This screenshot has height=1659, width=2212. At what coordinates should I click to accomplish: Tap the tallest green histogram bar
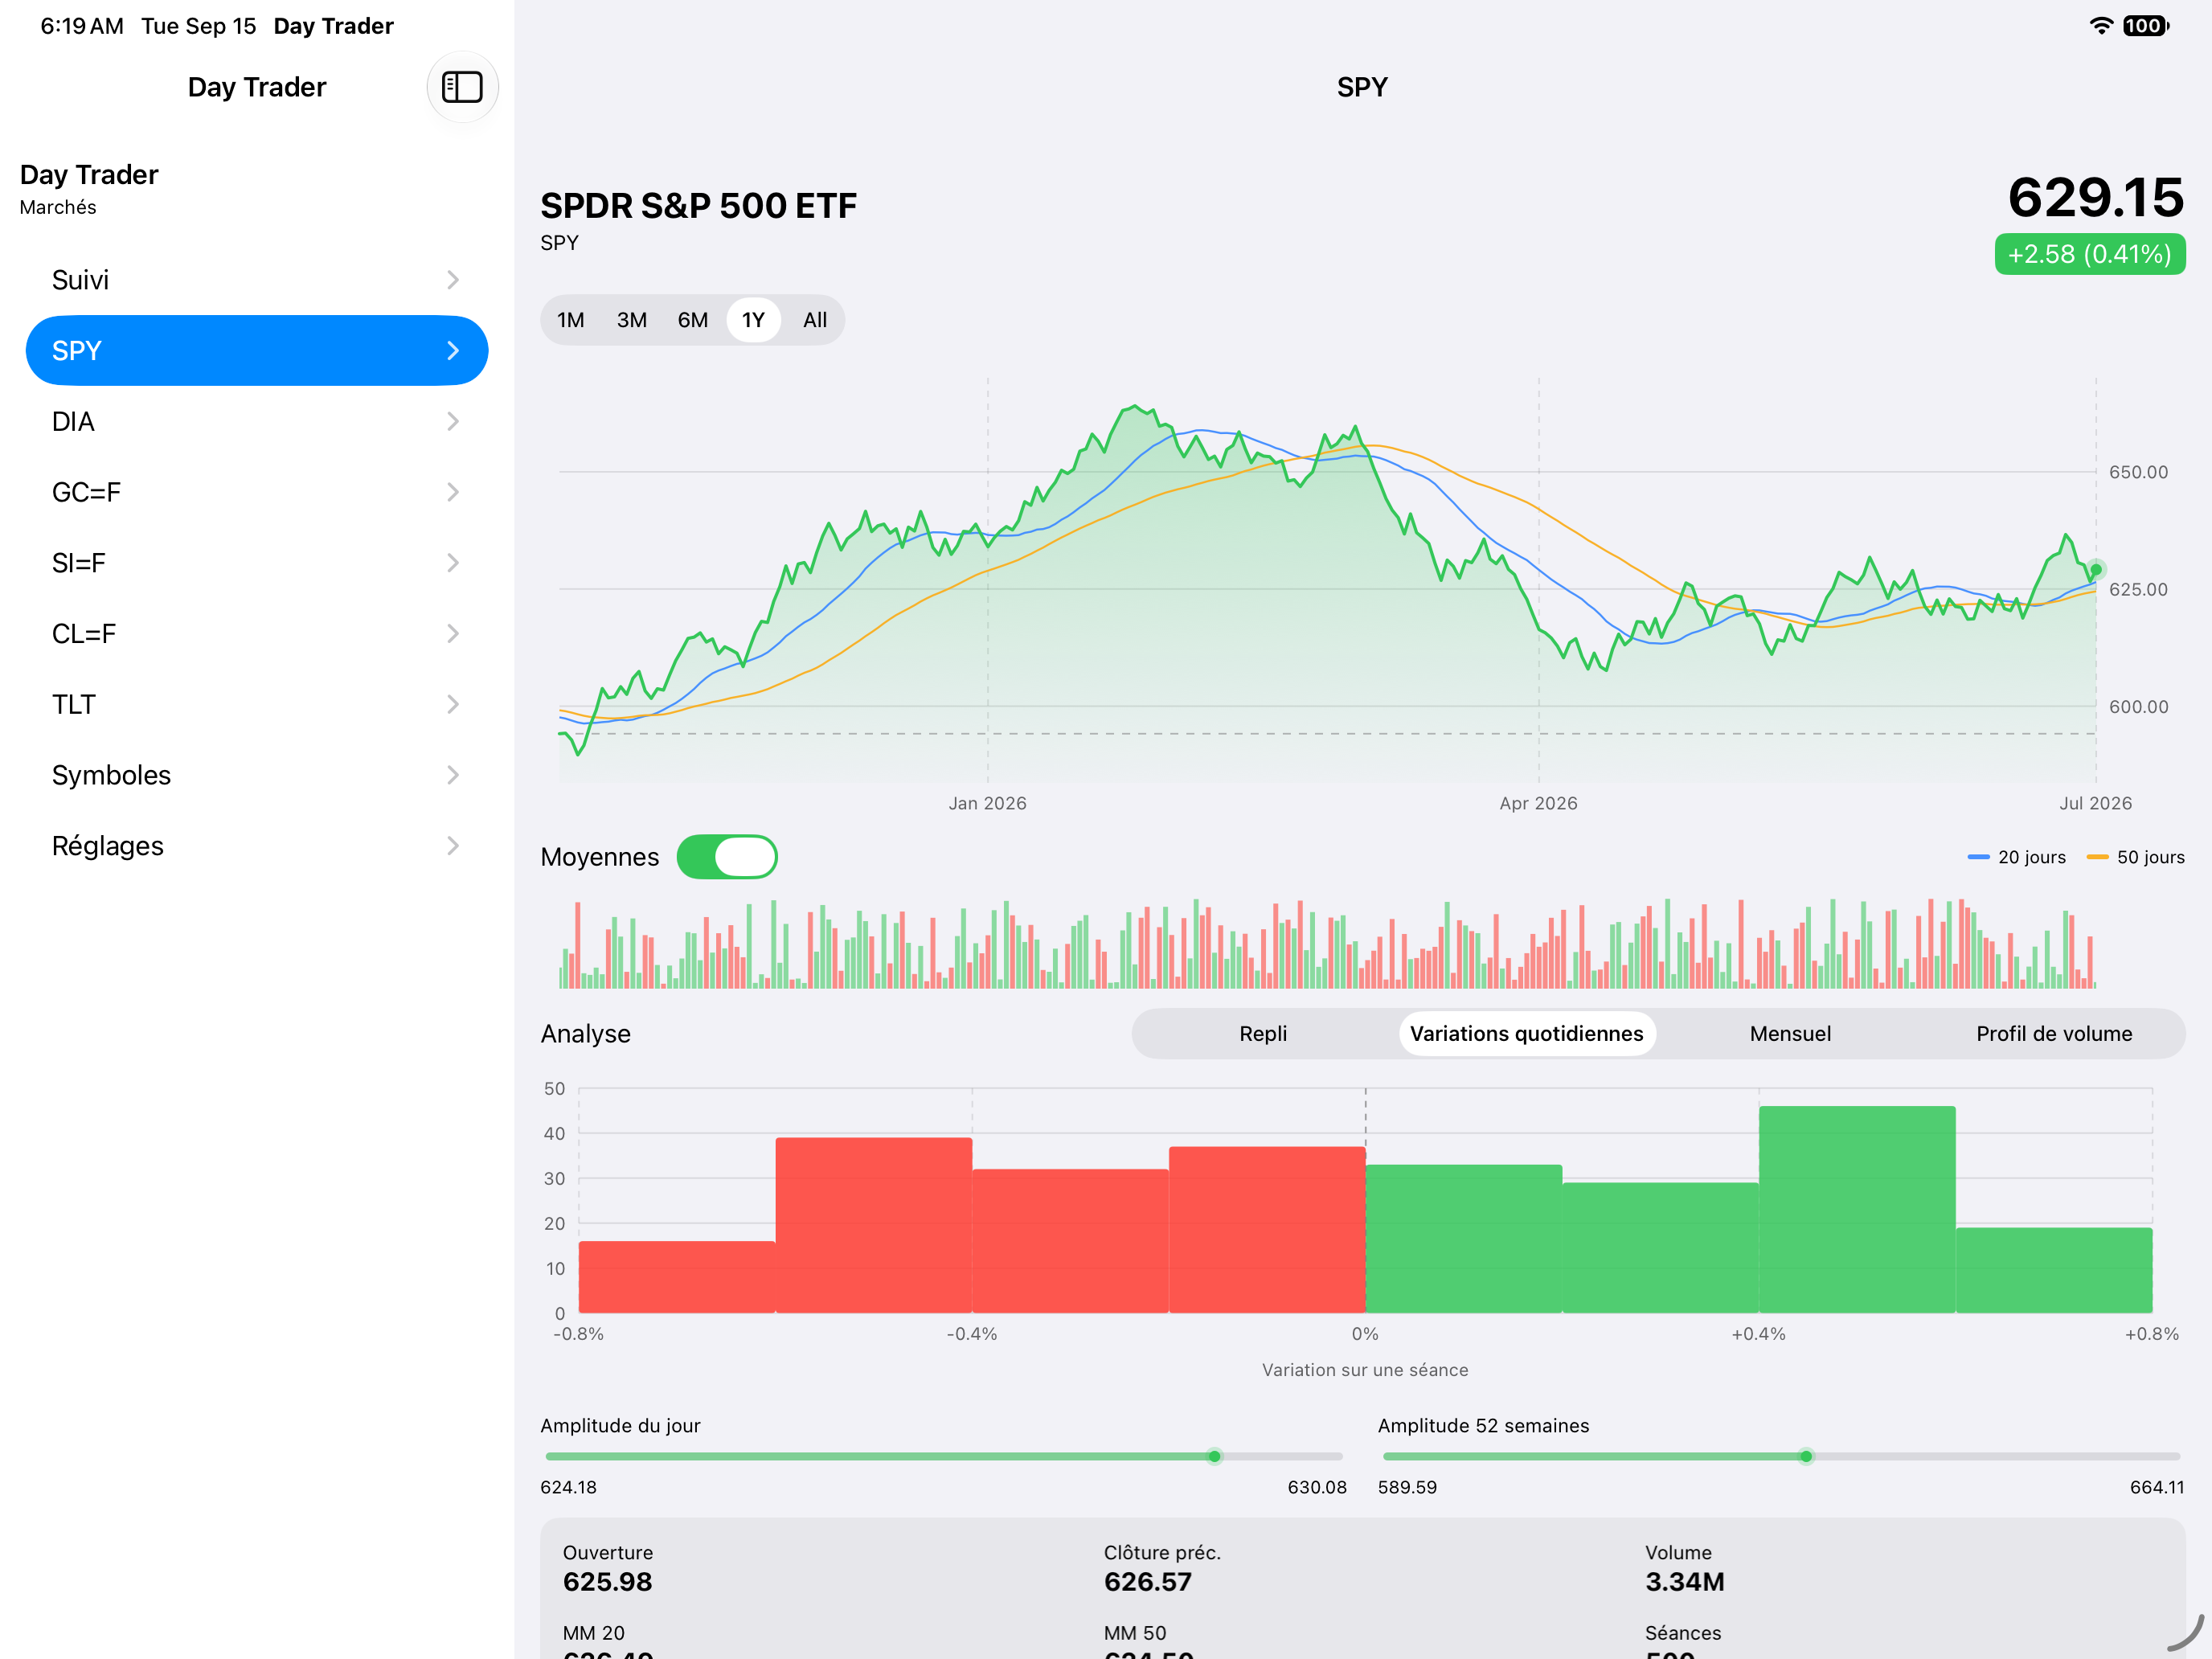(x=1857, y=1209)
